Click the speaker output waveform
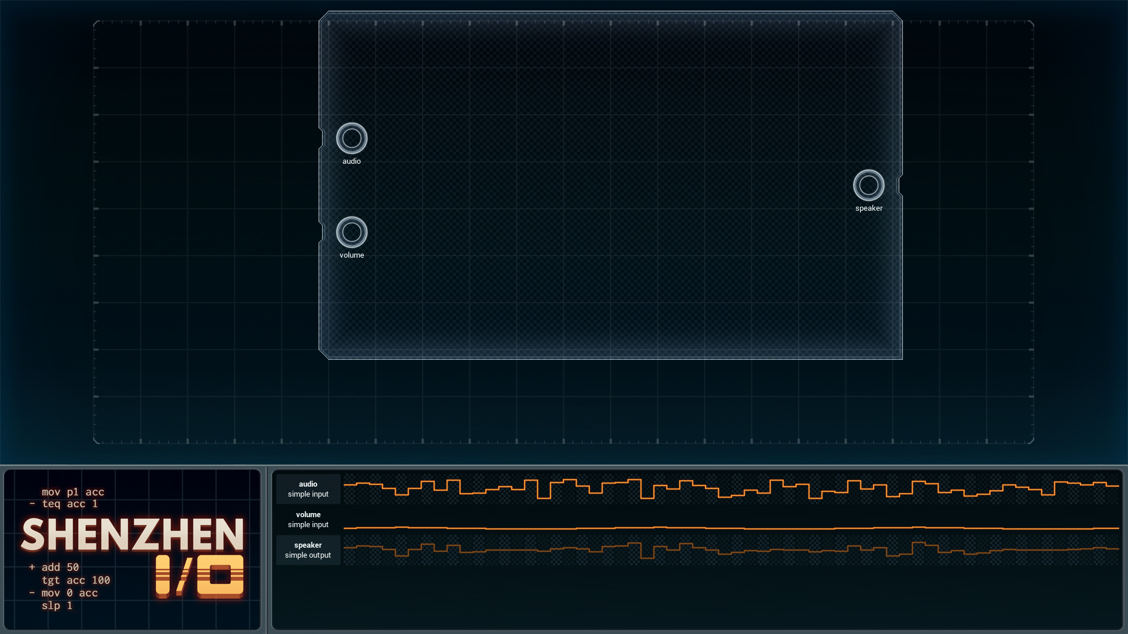The width and height of the screenshot is (1128, 634). [731, 550]
